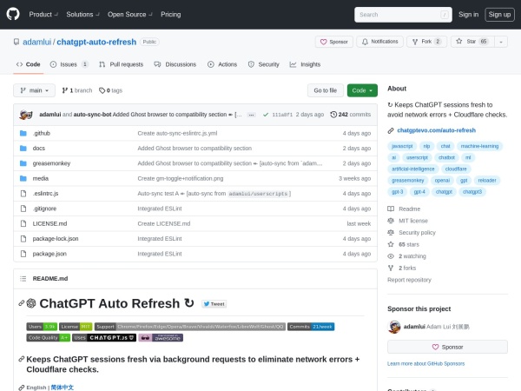Open the Actions tab

(x=222, y=64)
